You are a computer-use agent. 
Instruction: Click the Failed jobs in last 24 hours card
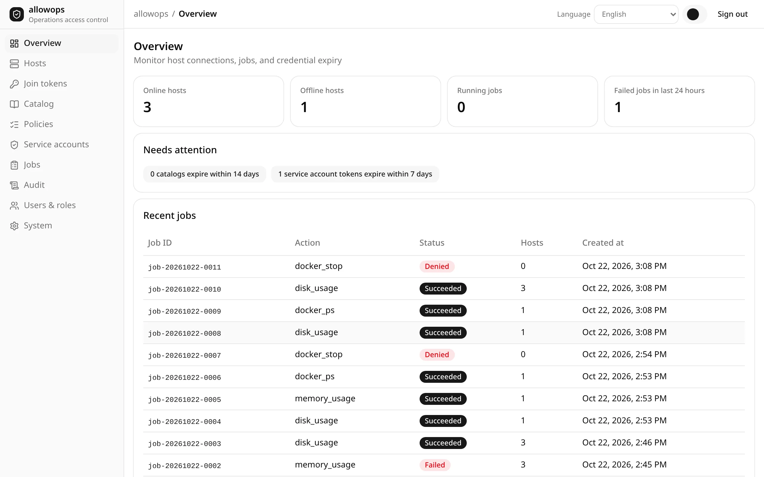(679, 101)
